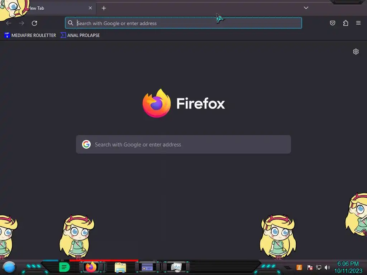Open the Firefox hamburger application menu
Image resolution: width=367 pixels, height=275 pixels.
[x=358, y=23]
